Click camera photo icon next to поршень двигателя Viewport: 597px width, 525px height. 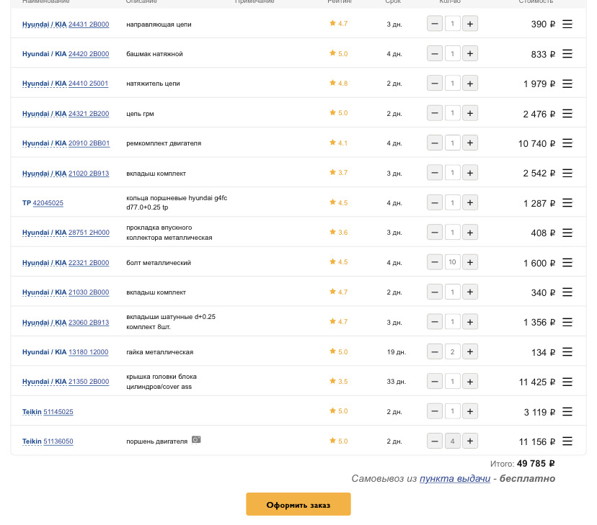(x=196, y=440)
